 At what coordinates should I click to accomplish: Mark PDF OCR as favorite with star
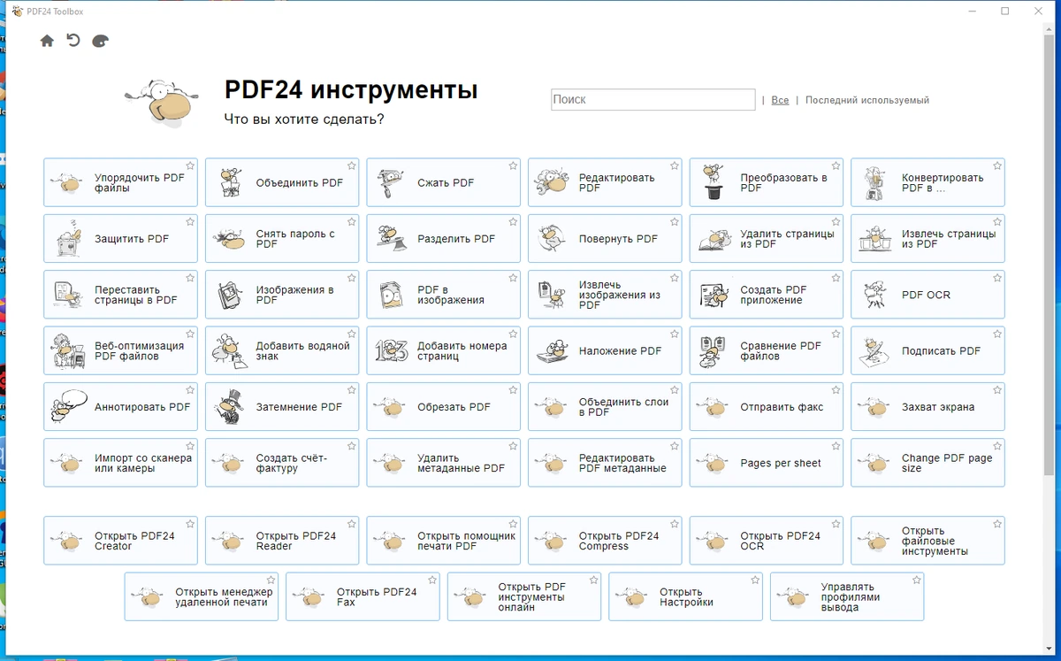997,278
